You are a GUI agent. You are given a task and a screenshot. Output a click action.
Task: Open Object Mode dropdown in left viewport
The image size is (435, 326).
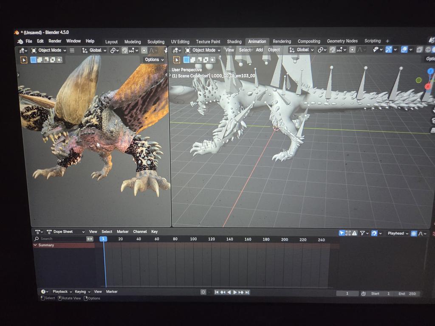48,51
